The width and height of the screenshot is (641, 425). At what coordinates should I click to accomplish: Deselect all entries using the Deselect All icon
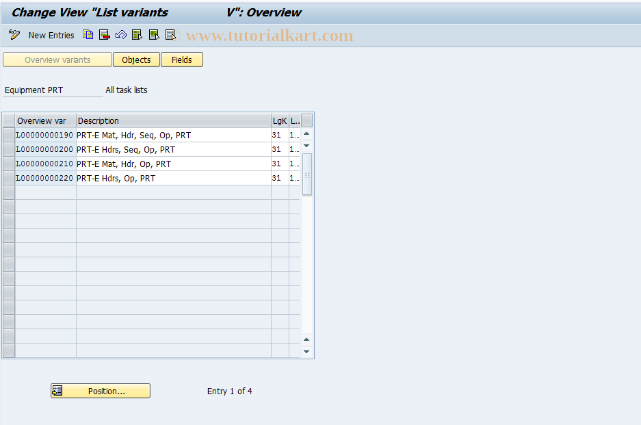[x=170, y=34]
